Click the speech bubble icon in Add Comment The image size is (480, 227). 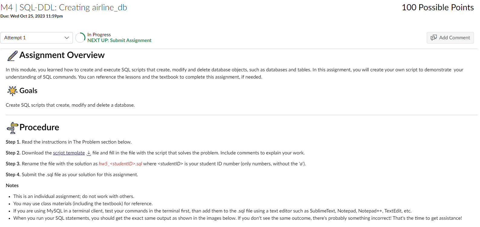(x=434, y=37)
